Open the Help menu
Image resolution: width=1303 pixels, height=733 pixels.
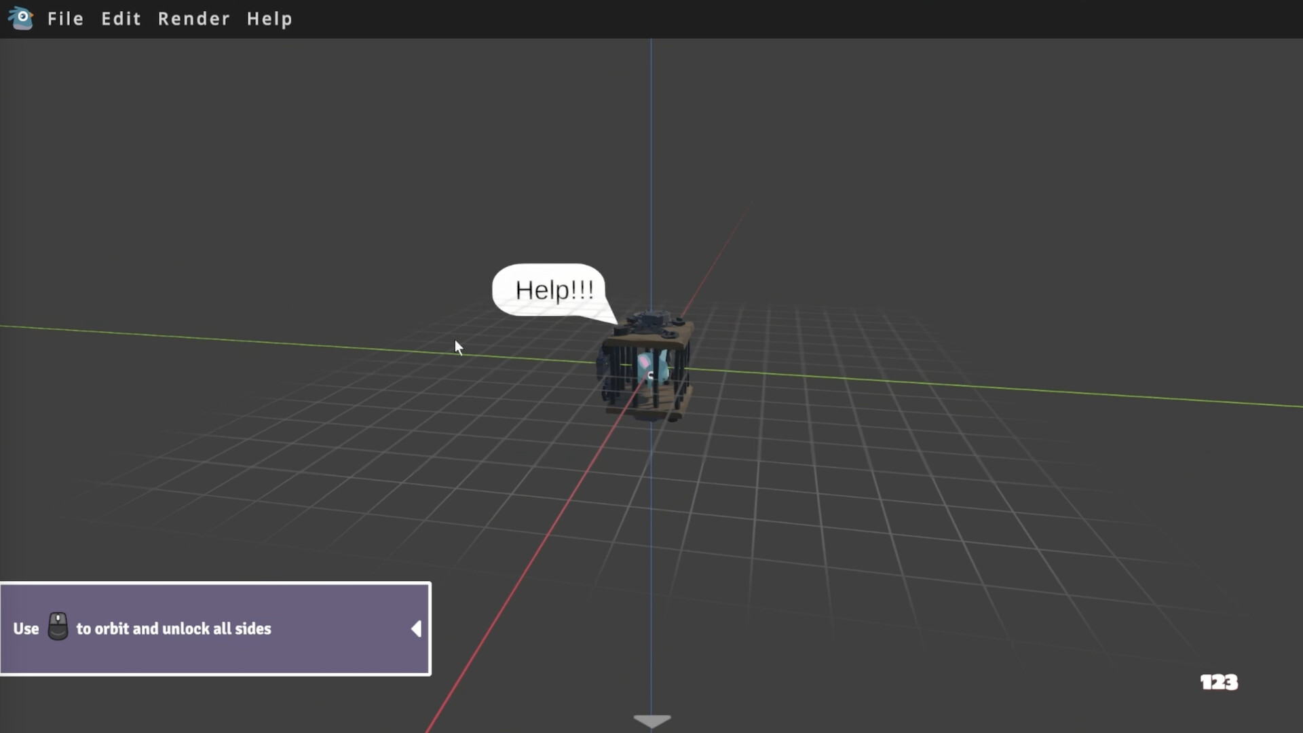pos(269,18)
